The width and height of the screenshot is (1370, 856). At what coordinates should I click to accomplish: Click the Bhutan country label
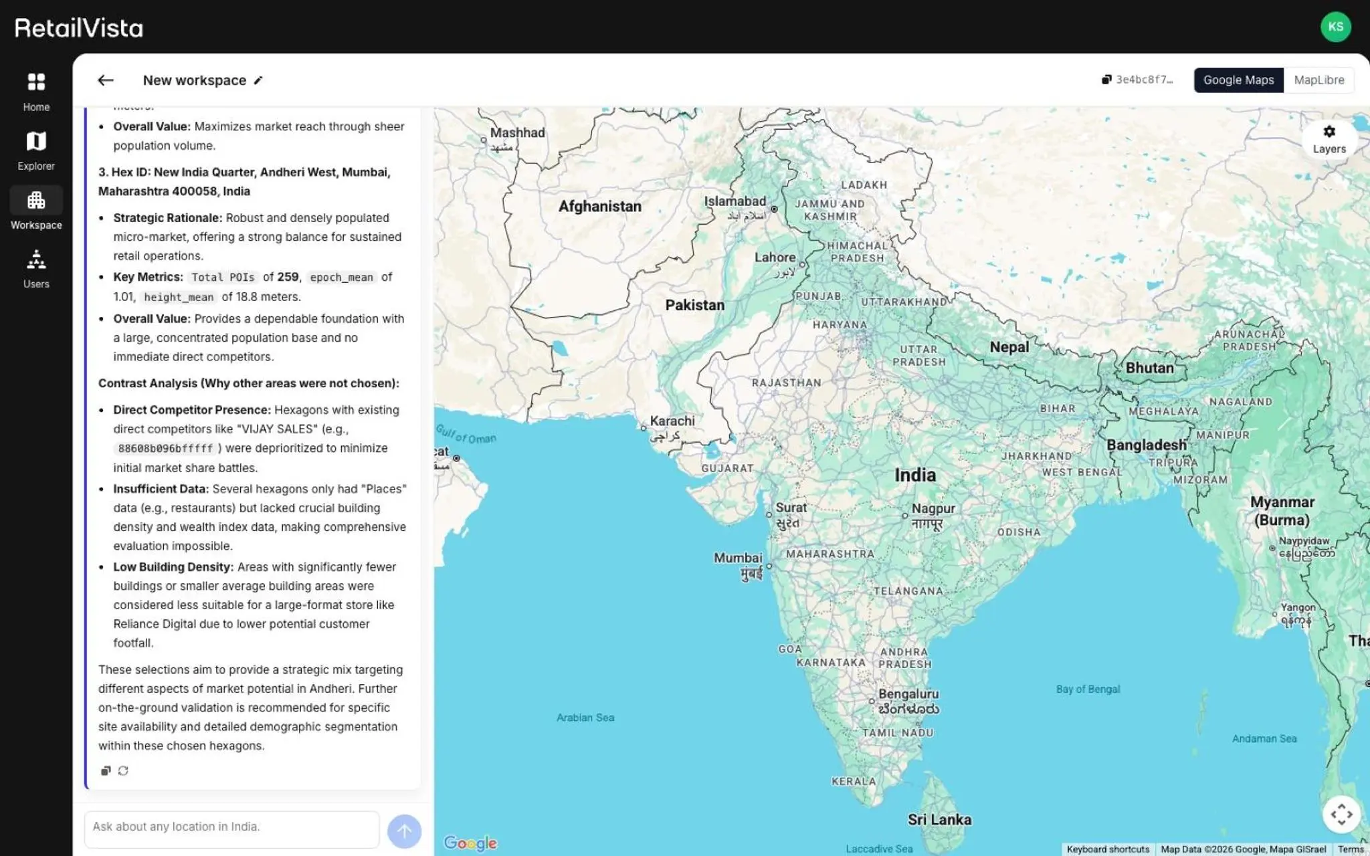[1149, 368]
